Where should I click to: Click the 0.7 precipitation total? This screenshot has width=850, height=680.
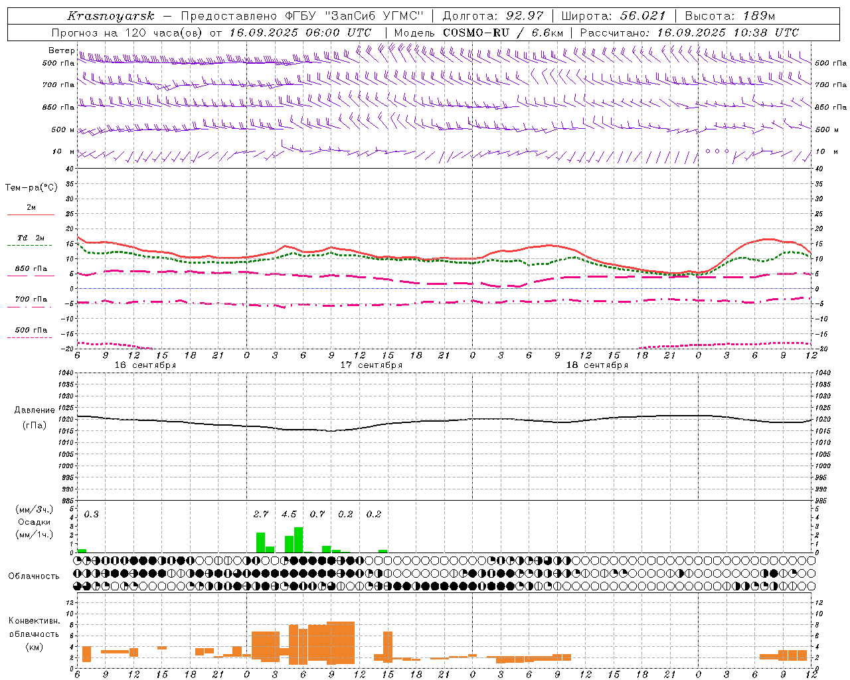(x=317, y=514)
